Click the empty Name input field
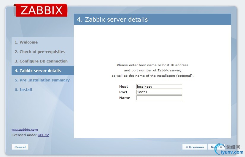This screenshot has width=245, height=157. click(159, 98)
